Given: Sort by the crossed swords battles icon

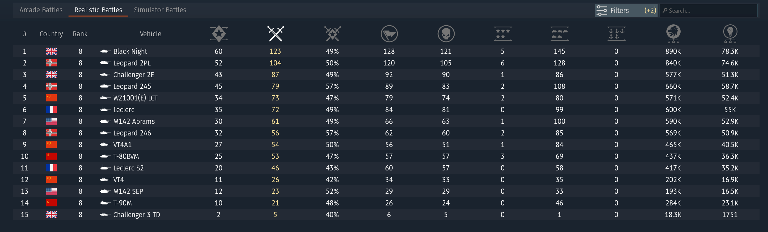Looking at the screenshot, I should click(275, 34).
